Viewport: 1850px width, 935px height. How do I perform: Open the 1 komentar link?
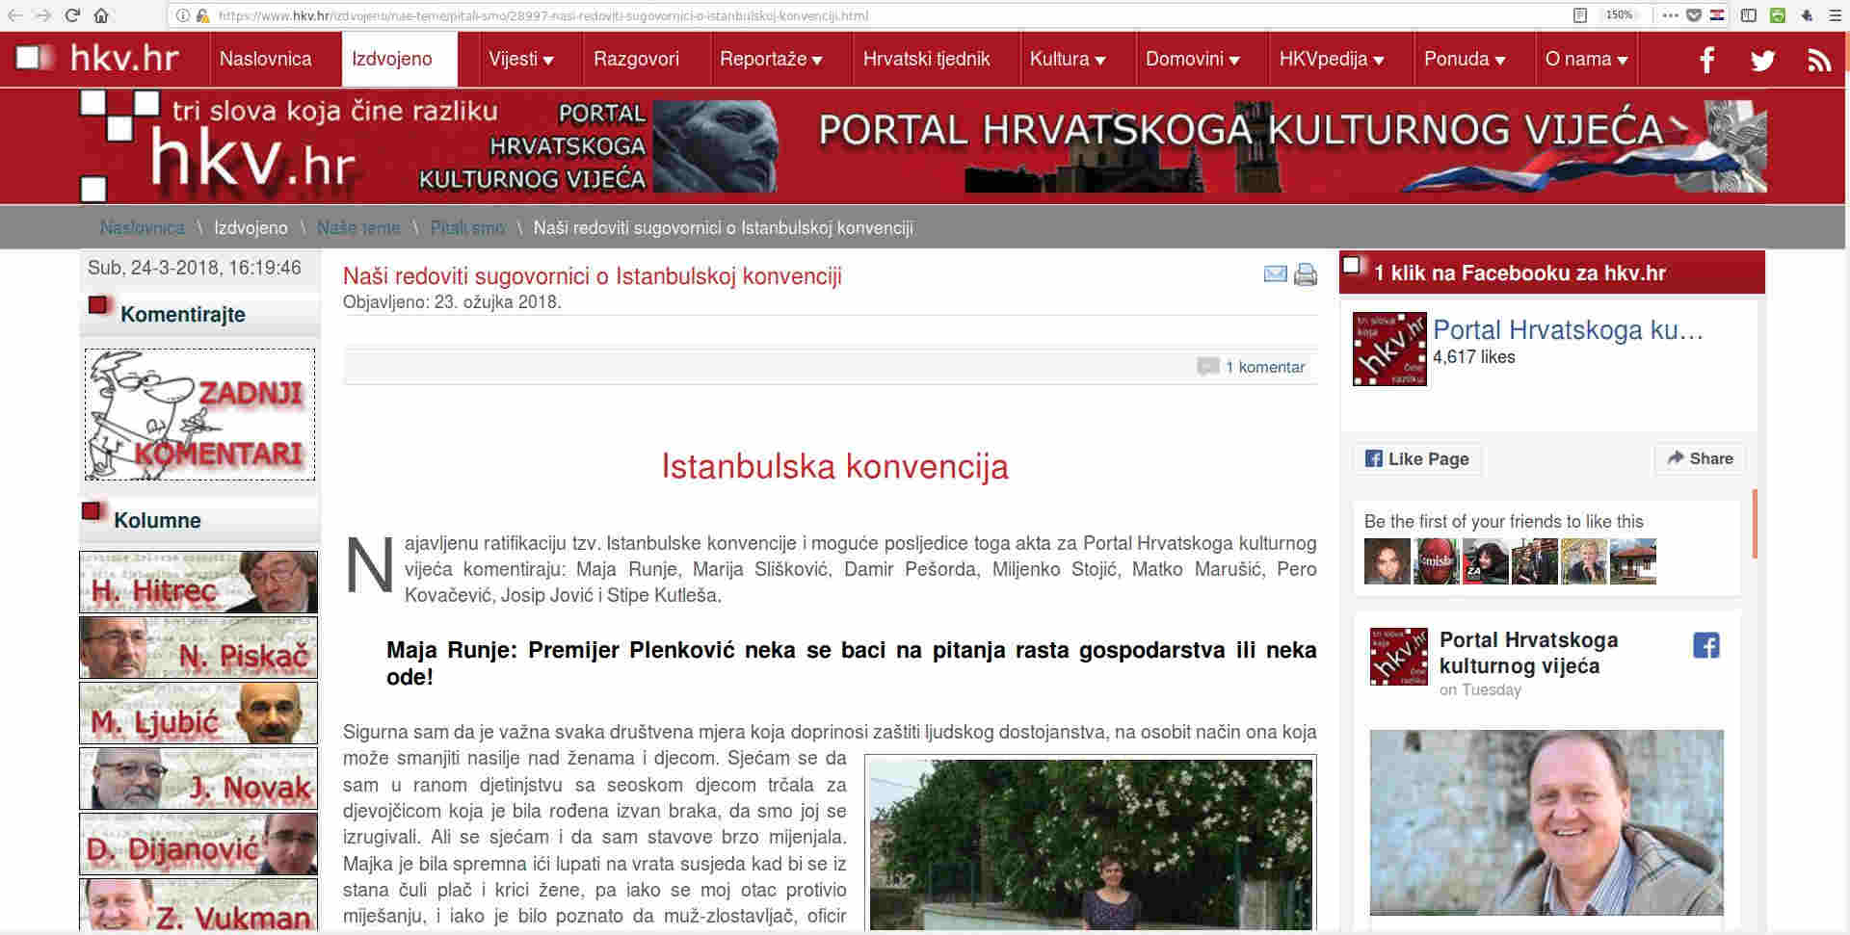coord(1264,367)
